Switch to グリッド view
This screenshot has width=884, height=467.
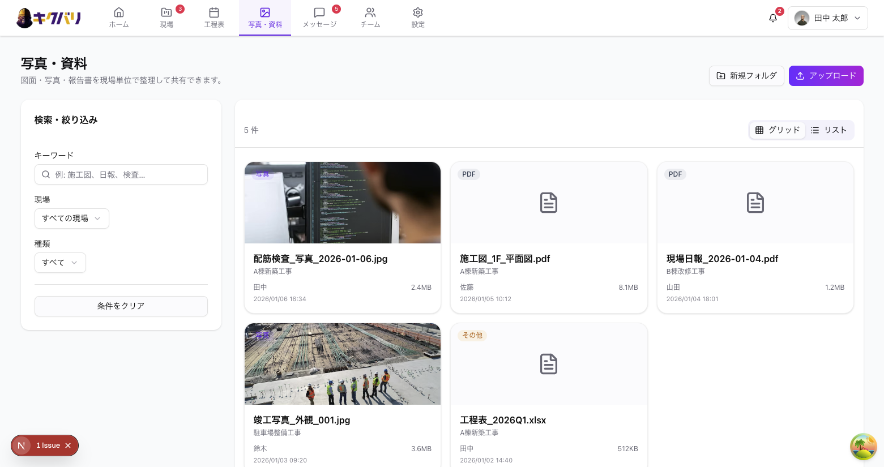[x=778, y=130]
